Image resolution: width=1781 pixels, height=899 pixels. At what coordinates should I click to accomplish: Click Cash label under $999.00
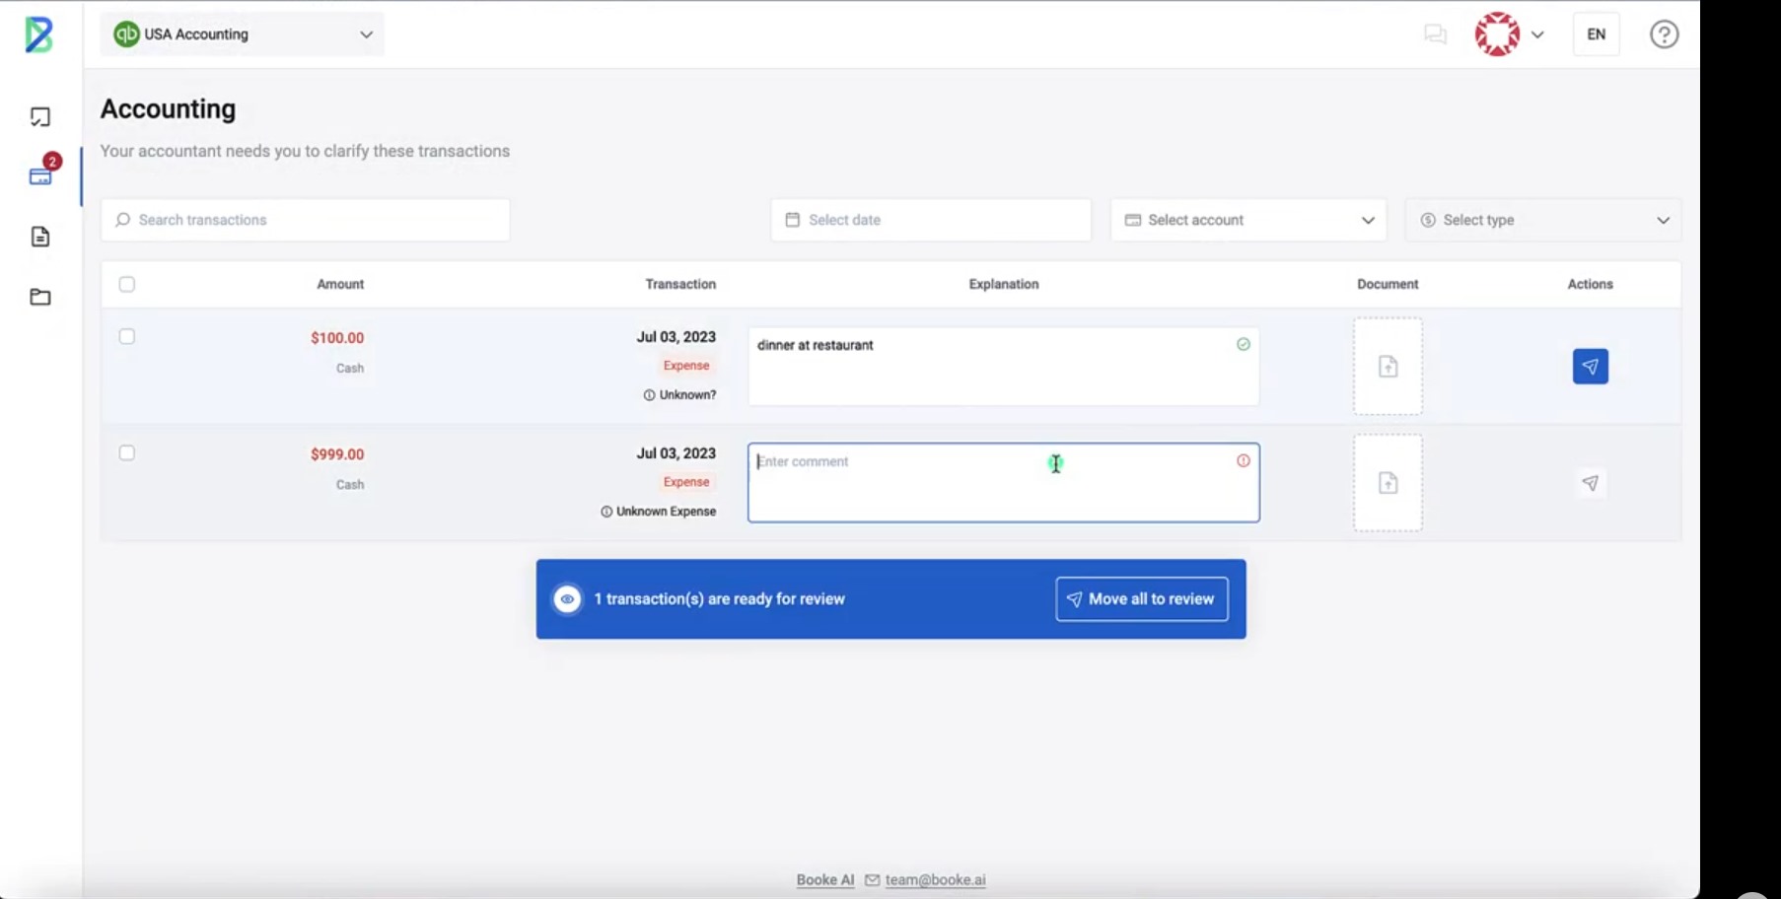click(x=350, y=485)
